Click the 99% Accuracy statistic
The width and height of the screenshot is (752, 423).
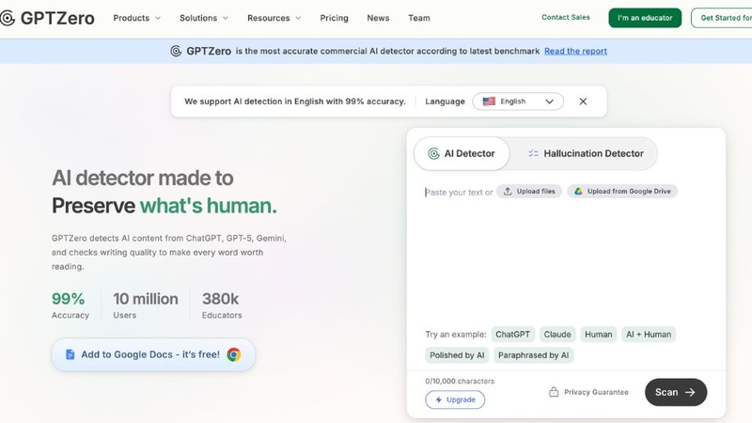click(x=70, y=305)
